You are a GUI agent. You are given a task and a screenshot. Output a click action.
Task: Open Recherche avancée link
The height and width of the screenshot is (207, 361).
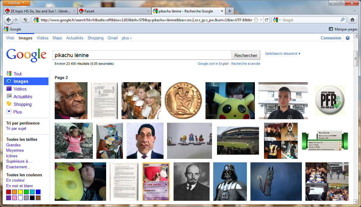tap(246, 64)
